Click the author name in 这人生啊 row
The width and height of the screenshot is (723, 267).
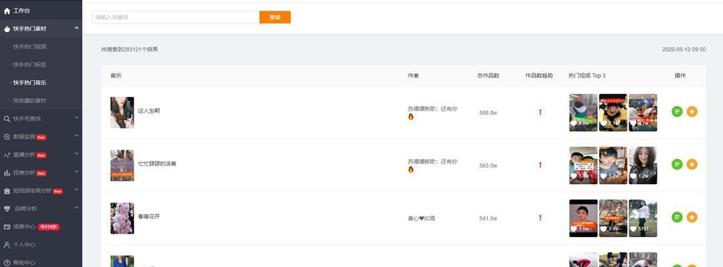(x=433, y=113)
